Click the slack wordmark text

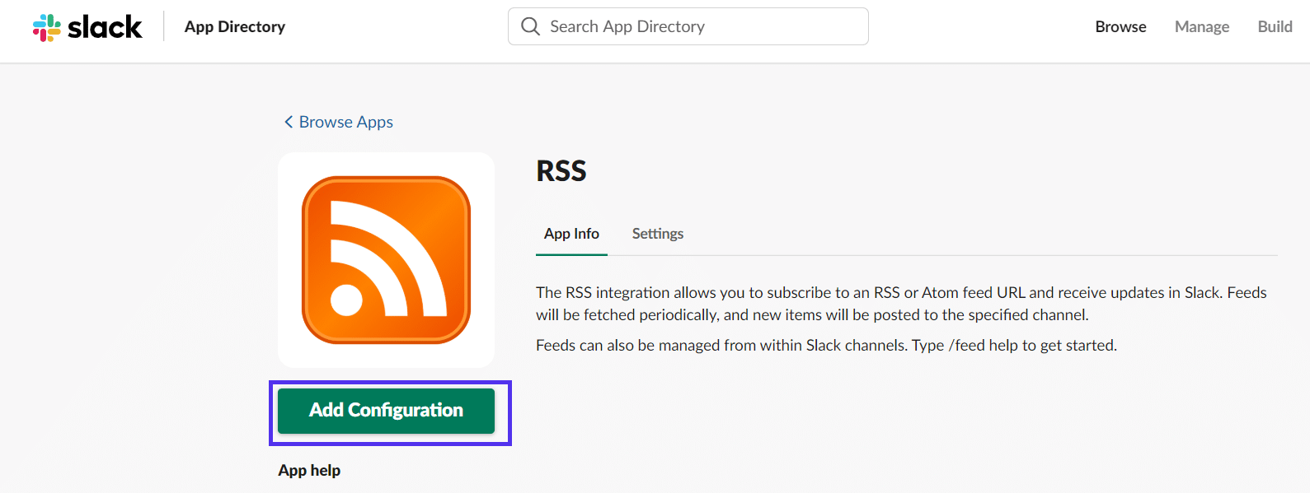[105, 27]
